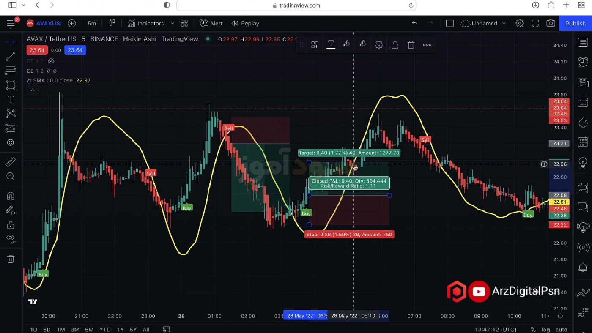Start bar Replay mode
Image resolution: width=592 pixels, height=333 pixels.
tap(245, 23)
